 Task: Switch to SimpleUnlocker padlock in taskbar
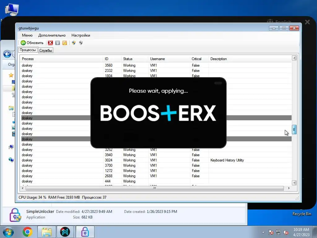pos(85,232)
